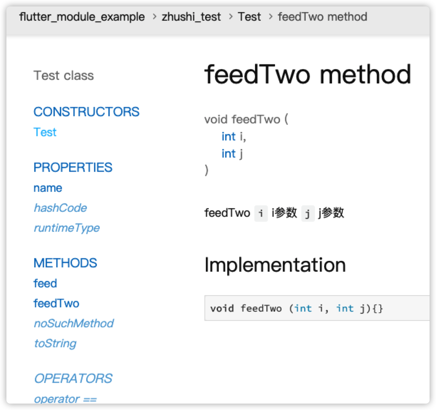Screen dimensions: 436x410
Task: Jump to the PROPERTIES section
Action: pyautogui.click(x=73, y=167)
